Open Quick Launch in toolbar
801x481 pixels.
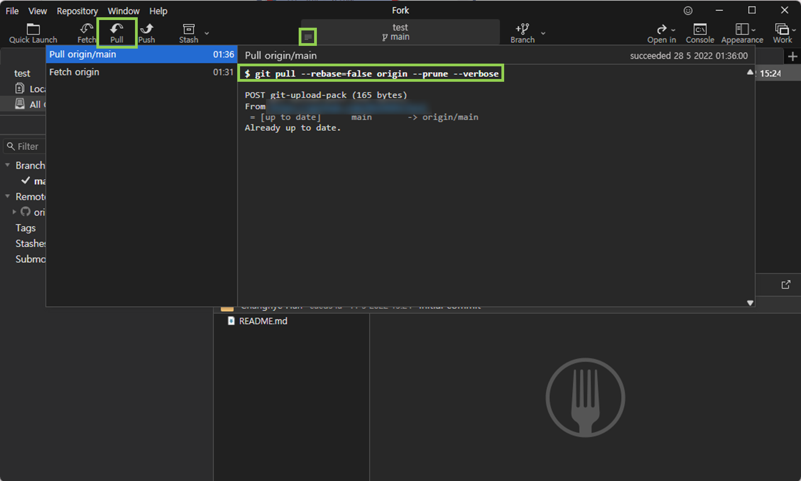coord(33,33)
